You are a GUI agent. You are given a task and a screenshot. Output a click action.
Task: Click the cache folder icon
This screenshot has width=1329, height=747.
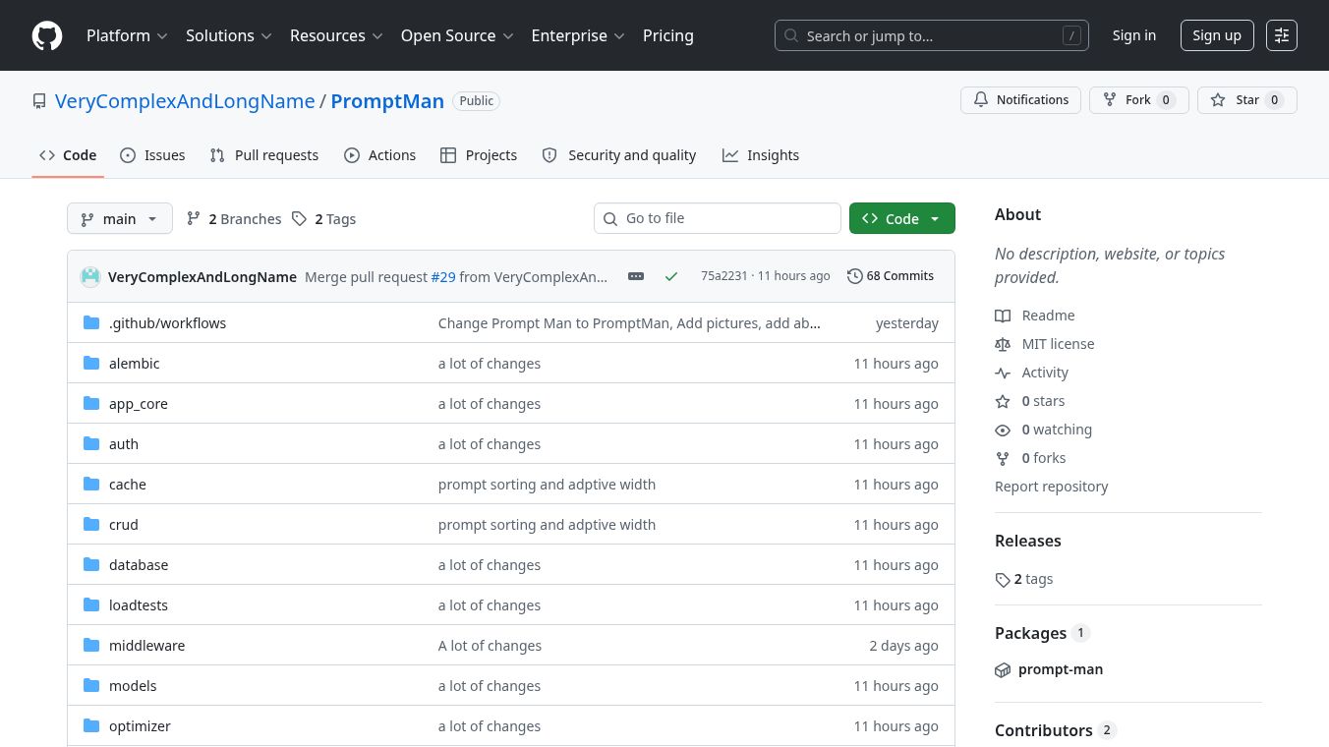coord(92,484)
